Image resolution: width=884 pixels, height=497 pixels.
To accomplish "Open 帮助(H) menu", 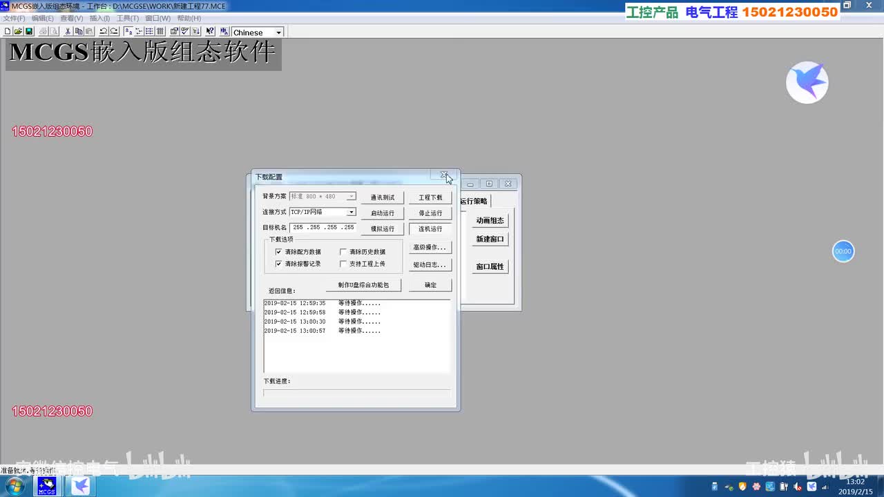I will click(x=189, y=19).
